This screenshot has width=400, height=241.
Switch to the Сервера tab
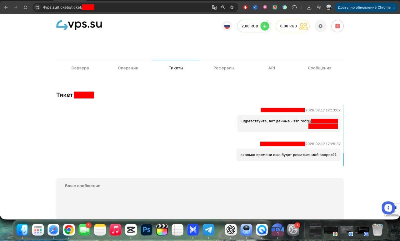click(80, 68)
